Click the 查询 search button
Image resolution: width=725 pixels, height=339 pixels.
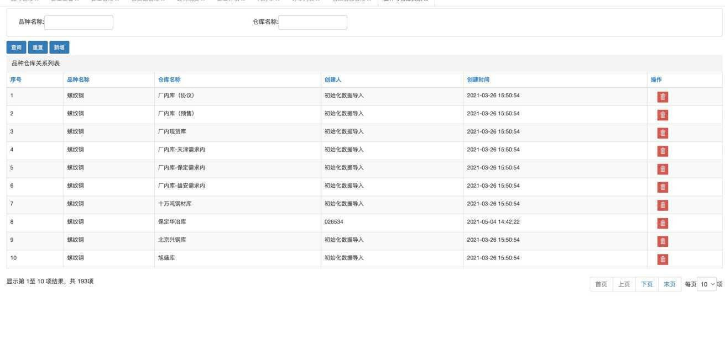pyautogui.click(x=16, y=47)
